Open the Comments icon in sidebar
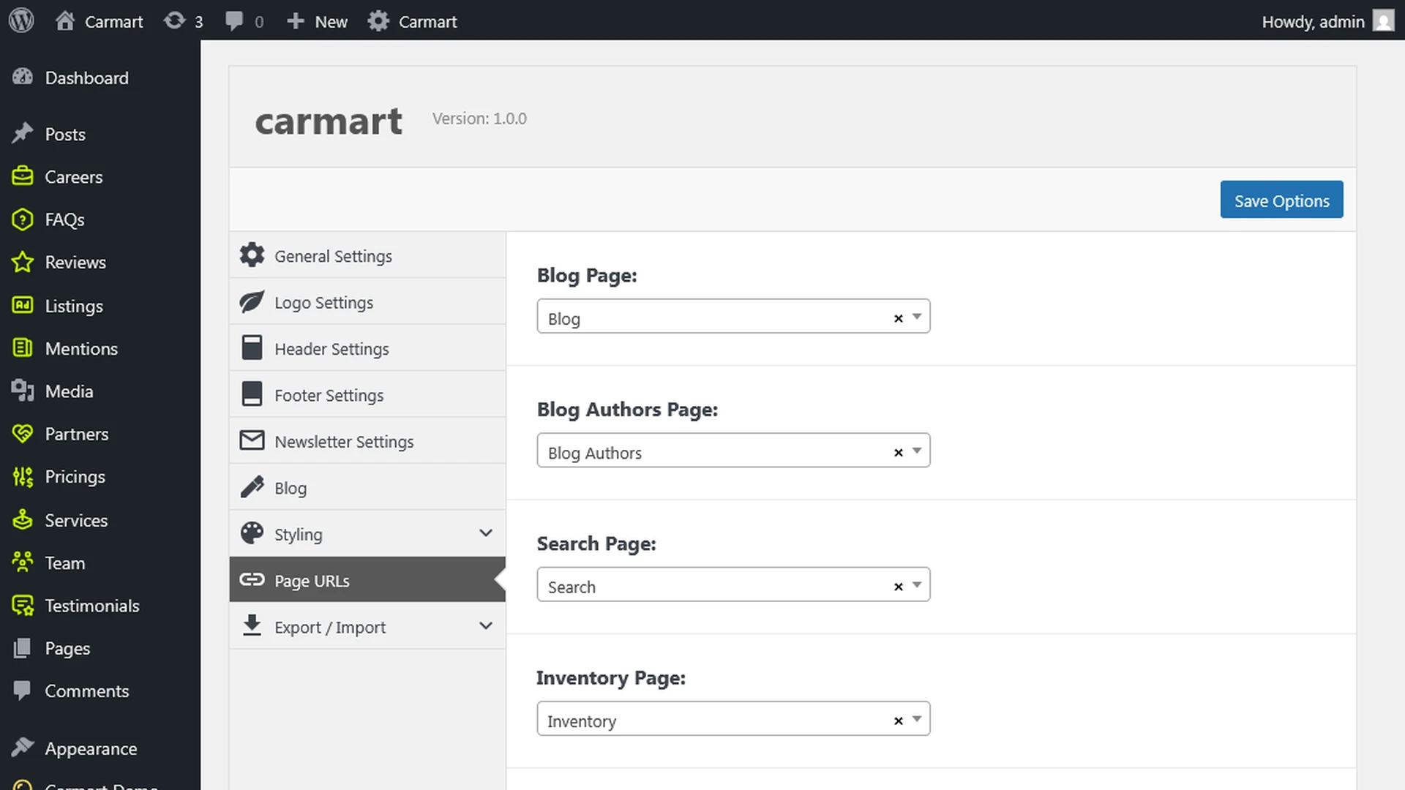 23,691
